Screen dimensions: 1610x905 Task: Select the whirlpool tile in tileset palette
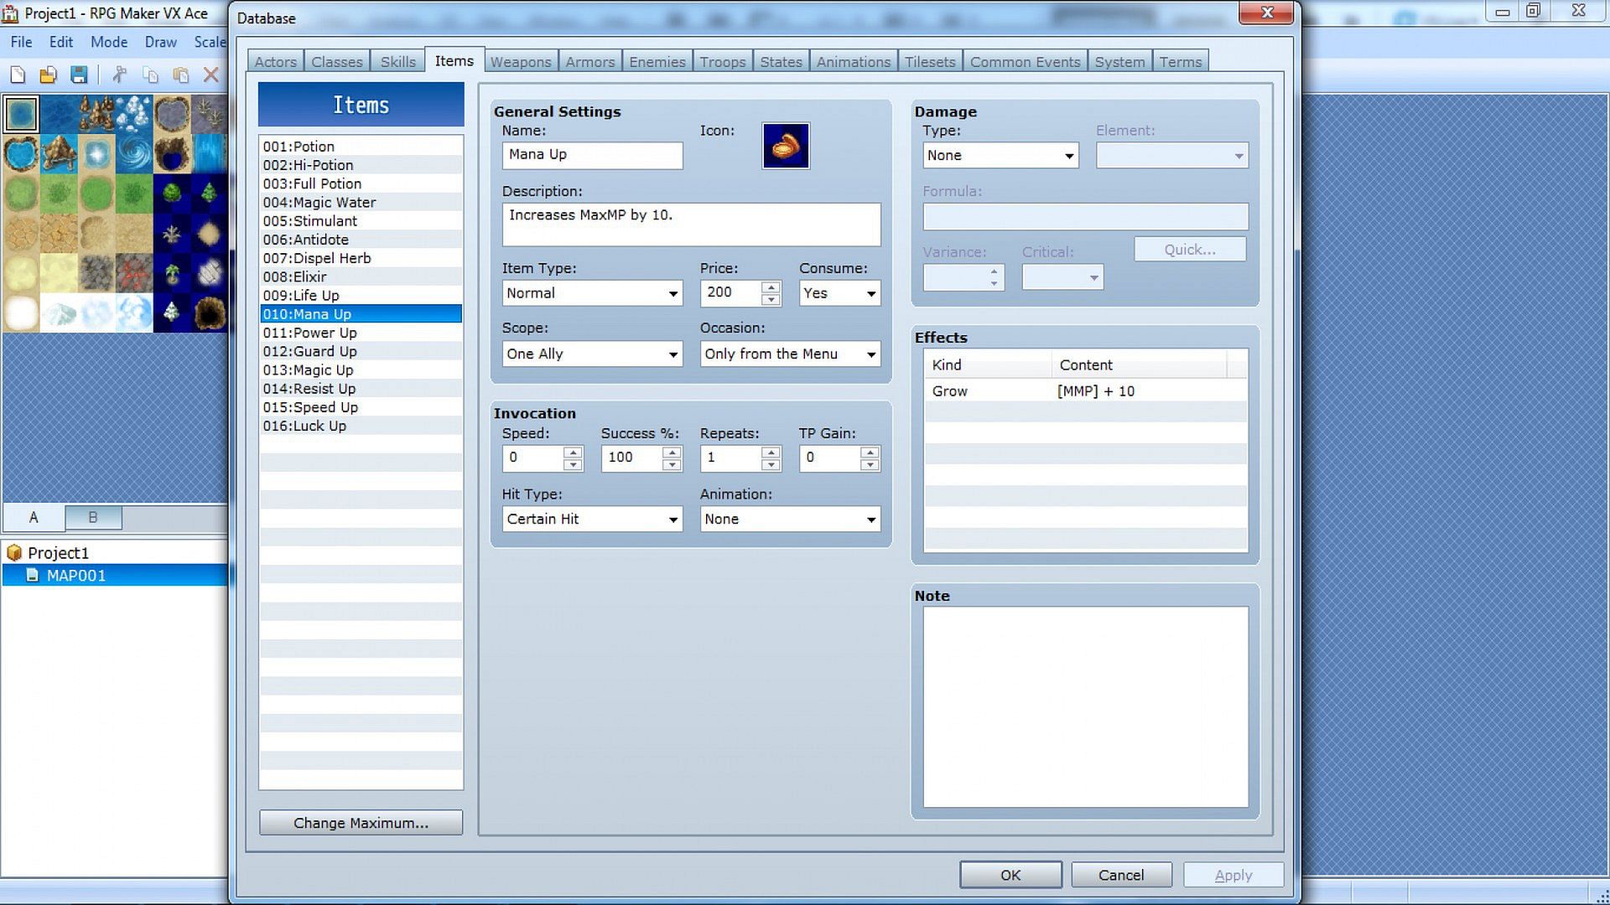pyautogui.click(x=134, y=154)
